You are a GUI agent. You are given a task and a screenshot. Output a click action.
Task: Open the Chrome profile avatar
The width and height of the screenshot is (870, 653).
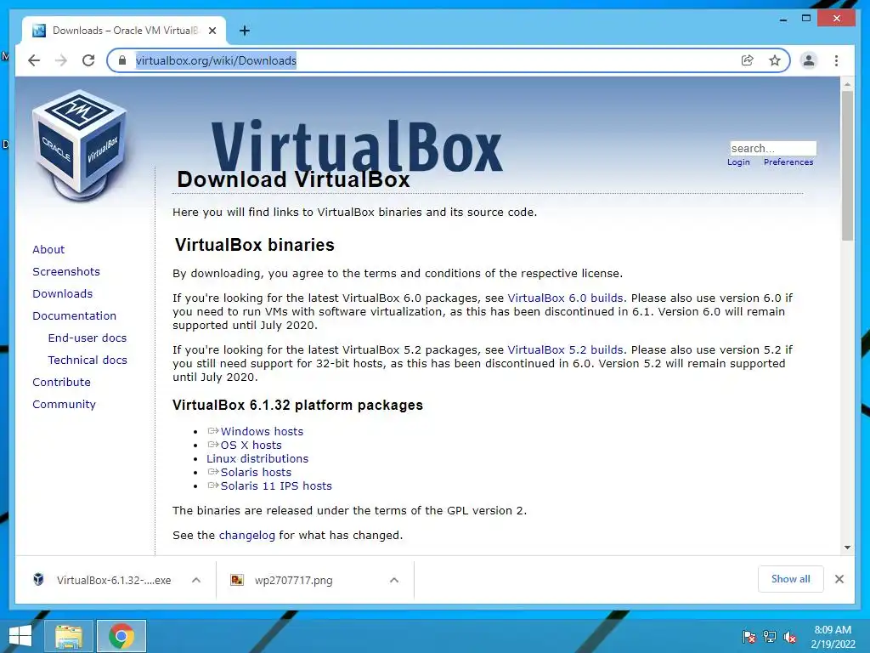tap(809, 60)
